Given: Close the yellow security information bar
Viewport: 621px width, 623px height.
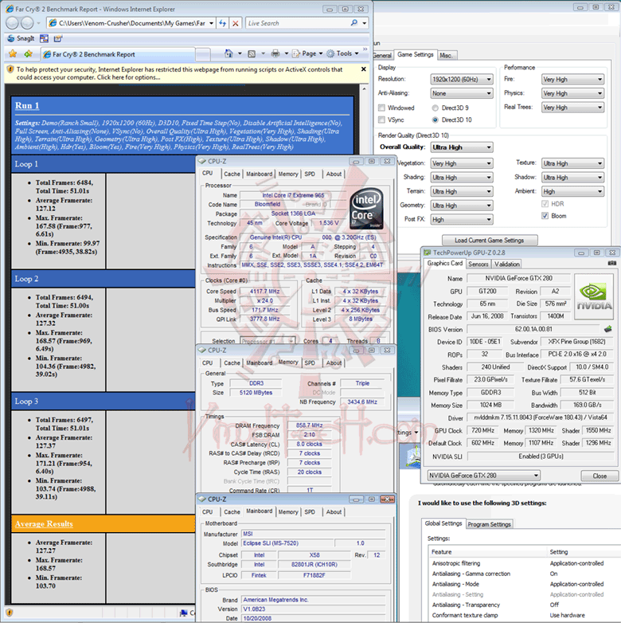Looking at the screenshot, I should pos(363,69).
